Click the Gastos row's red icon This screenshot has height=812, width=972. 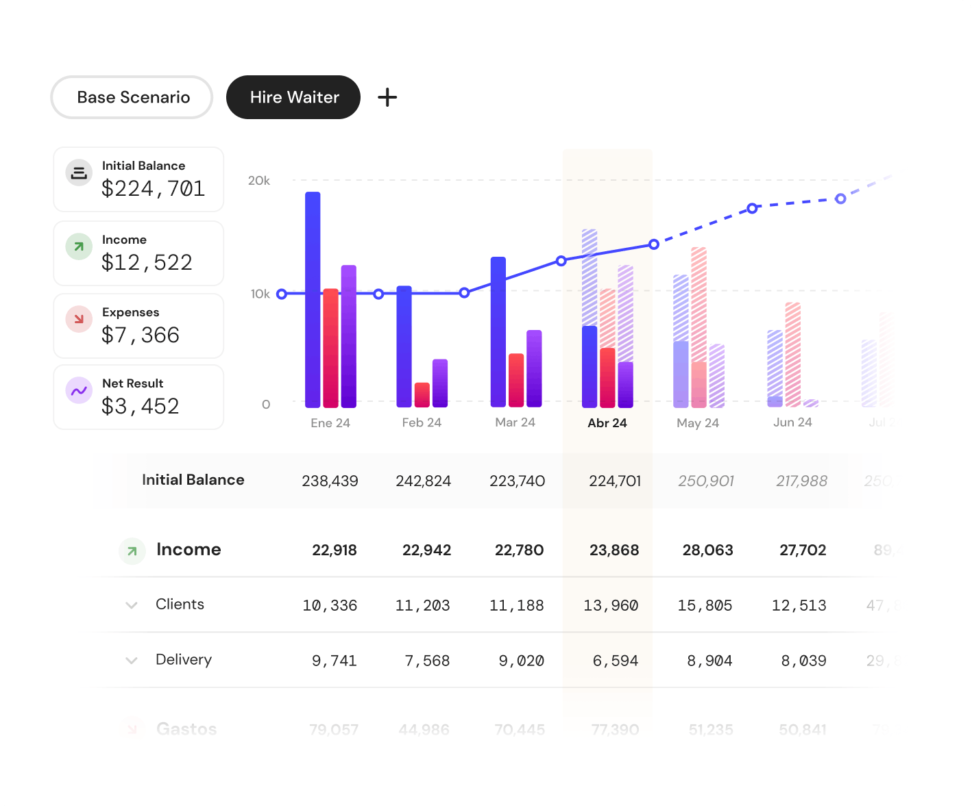(132, 728)
